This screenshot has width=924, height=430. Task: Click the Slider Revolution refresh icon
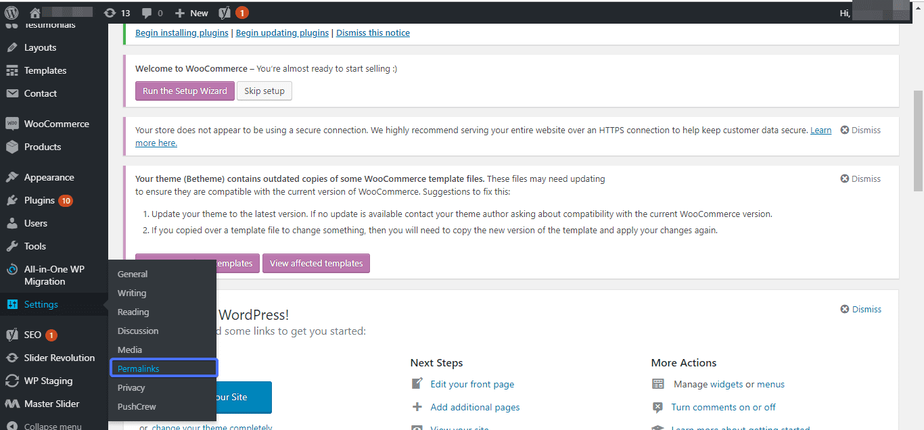click(11, 358)
